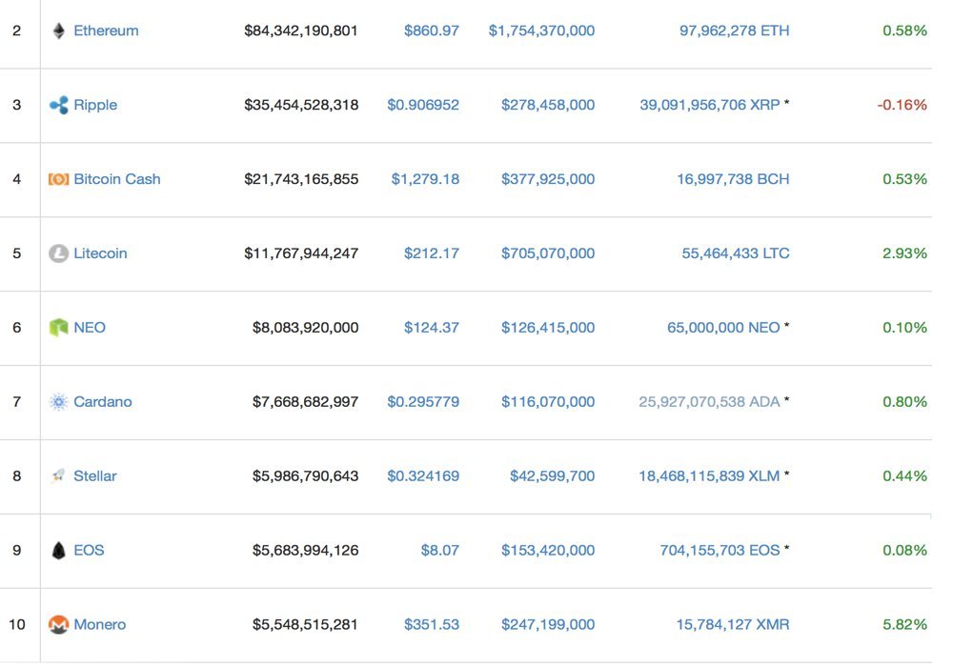Image resolution: width=953 pixels, height=667 pixels.
Task: Click rank number 10 cell
Action: [x=17, y=624]
